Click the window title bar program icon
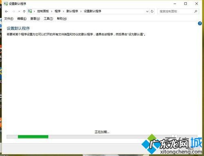 pos(6,4)
